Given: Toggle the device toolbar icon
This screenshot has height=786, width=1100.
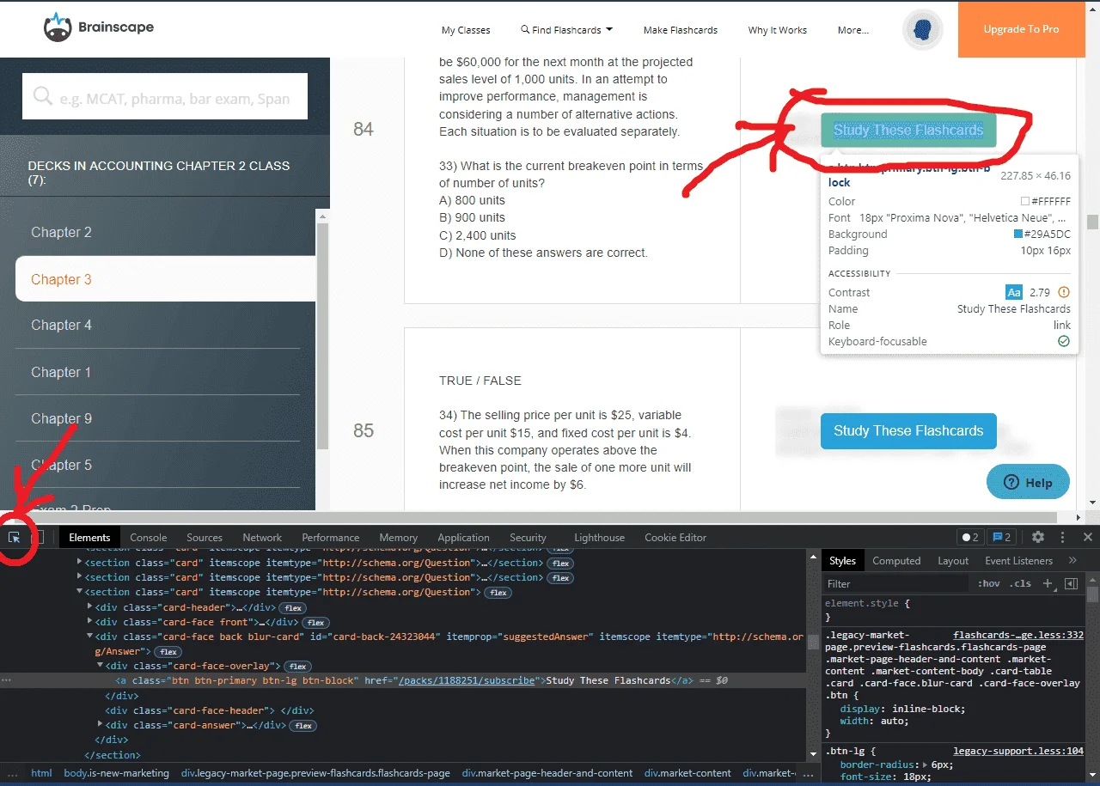Looking at the screenshot, I should (38, 537).
